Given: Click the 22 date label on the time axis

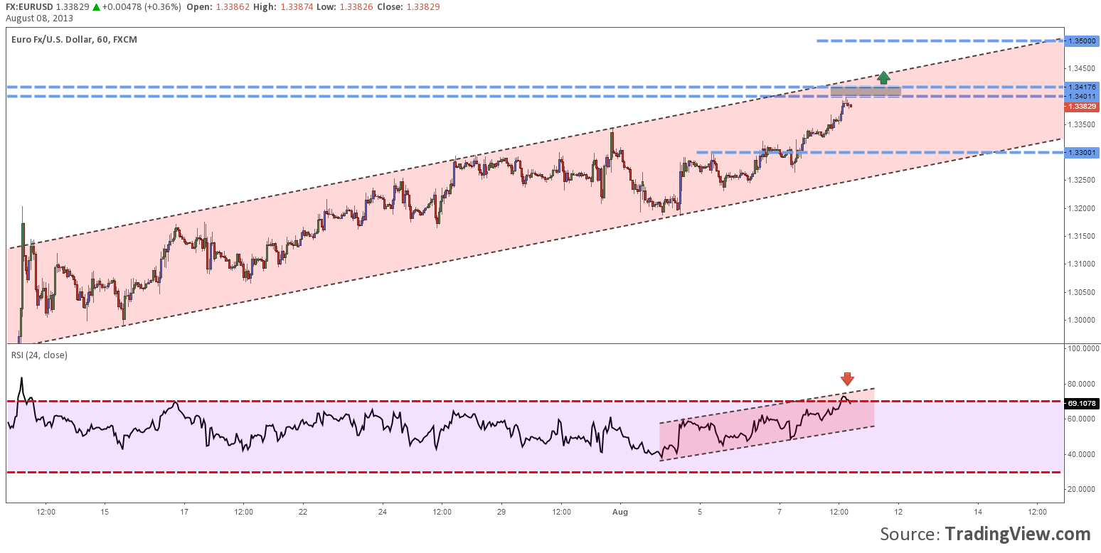Looking at the screenshot, I should click(302, 511).
